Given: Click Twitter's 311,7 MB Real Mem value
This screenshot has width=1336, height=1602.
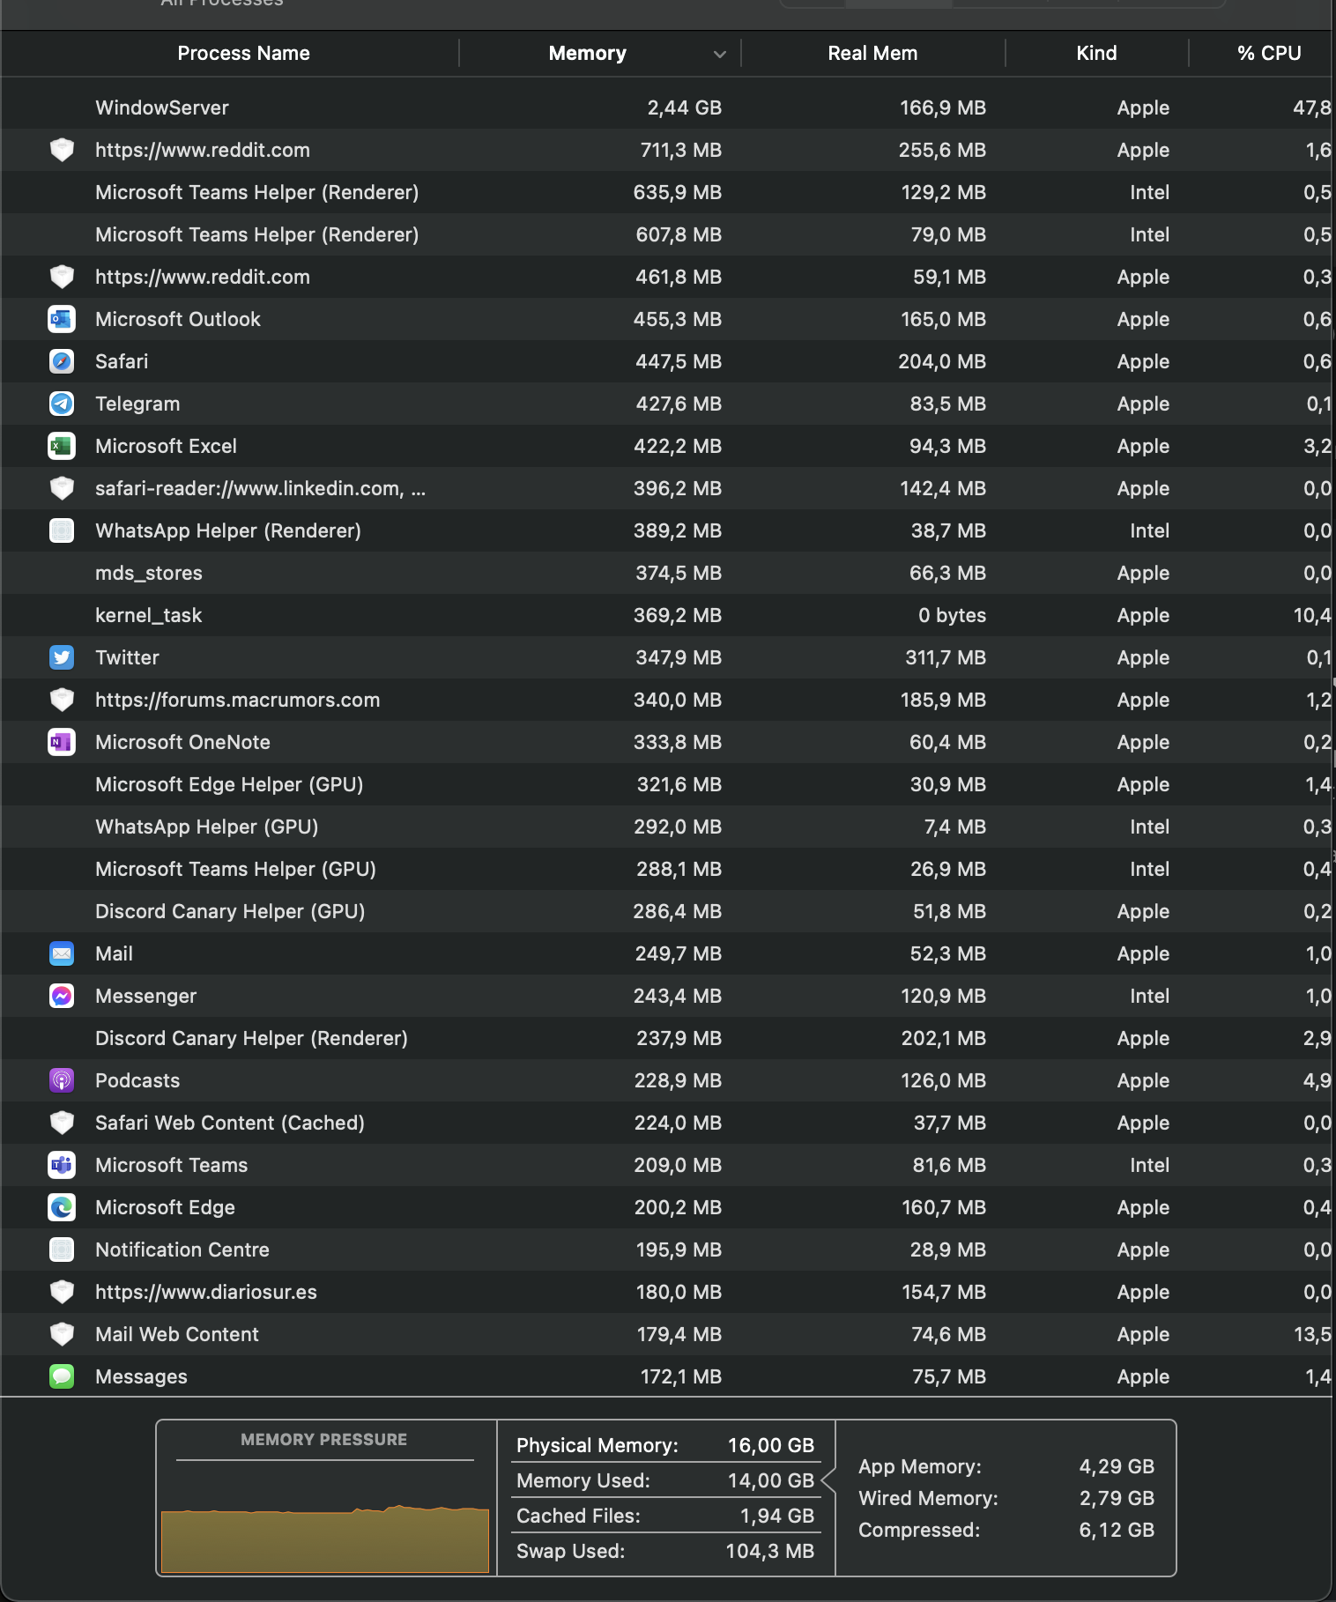Looking at the screenshot, I should point(946,657).
